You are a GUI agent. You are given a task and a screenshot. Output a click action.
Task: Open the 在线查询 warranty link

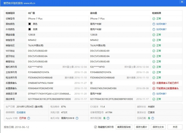21,112
